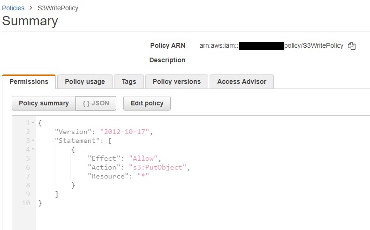This screenshot has width=370, height=230.
Task: Click line number 2 in the editor gutter
Action: (x=28, y=132)
